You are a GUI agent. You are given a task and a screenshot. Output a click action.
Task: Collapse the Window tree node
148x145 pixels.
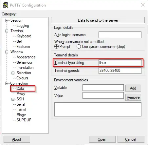coord(7,52)
